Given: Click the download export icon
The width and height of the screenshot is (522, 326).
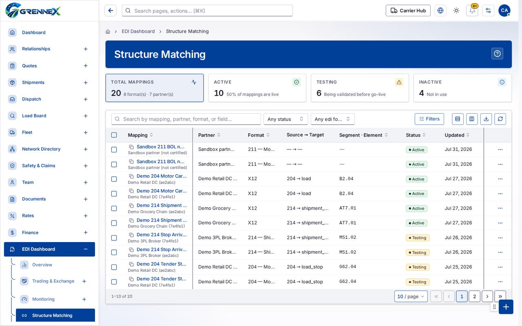Looking at the screenshot, I should click(486, 119).
